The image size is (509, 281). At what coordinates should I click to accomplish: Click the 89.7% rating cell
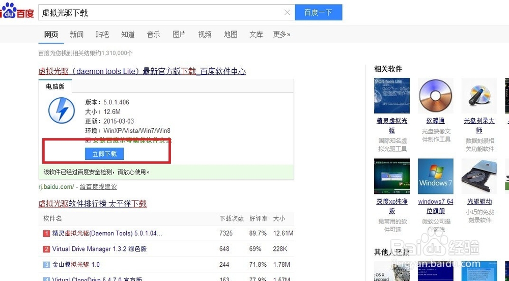point(258,233)
